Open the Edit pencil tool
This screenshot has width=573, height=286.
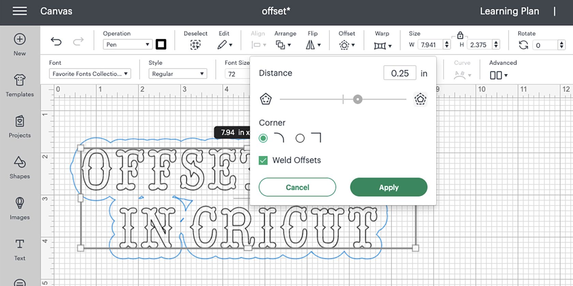(222, 45)
